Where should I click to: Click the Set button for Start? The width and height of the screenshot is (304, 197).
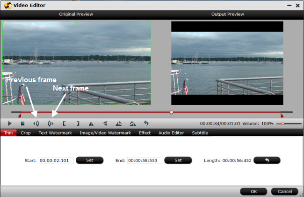pyautogui.click(x=90, y=160)
